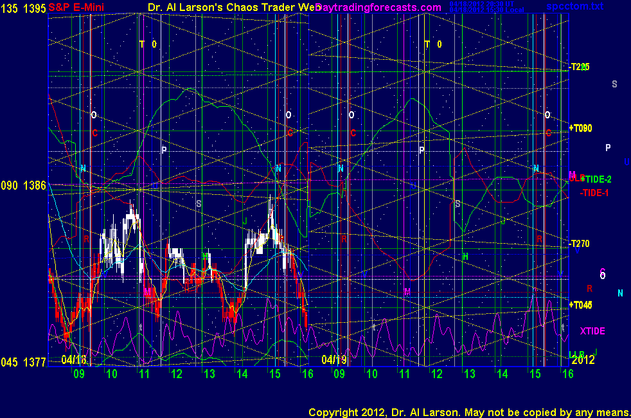Click hour label '11' of the 04/18 session
Viewport: 631px width, 418px height.
pyautogui.click(x=145, y=374)
